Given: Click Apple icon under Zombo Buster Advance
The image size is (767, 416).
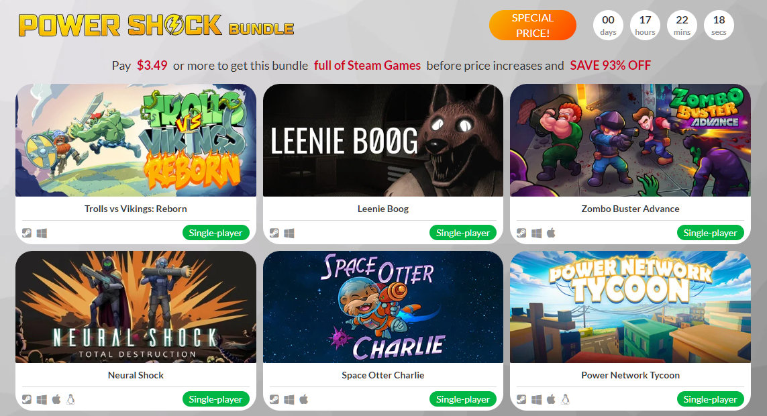Looking at the screenshot, I should pyautogui.click(x=551, y=233).
